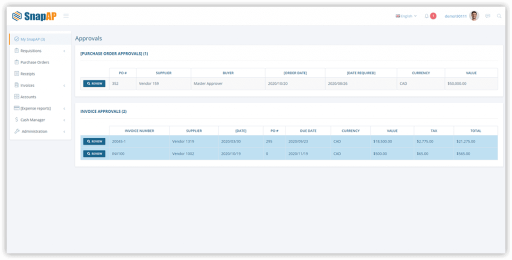Click the Date Required column header
The width and height of the screenshot is (512, 260).
click(361, 73)
